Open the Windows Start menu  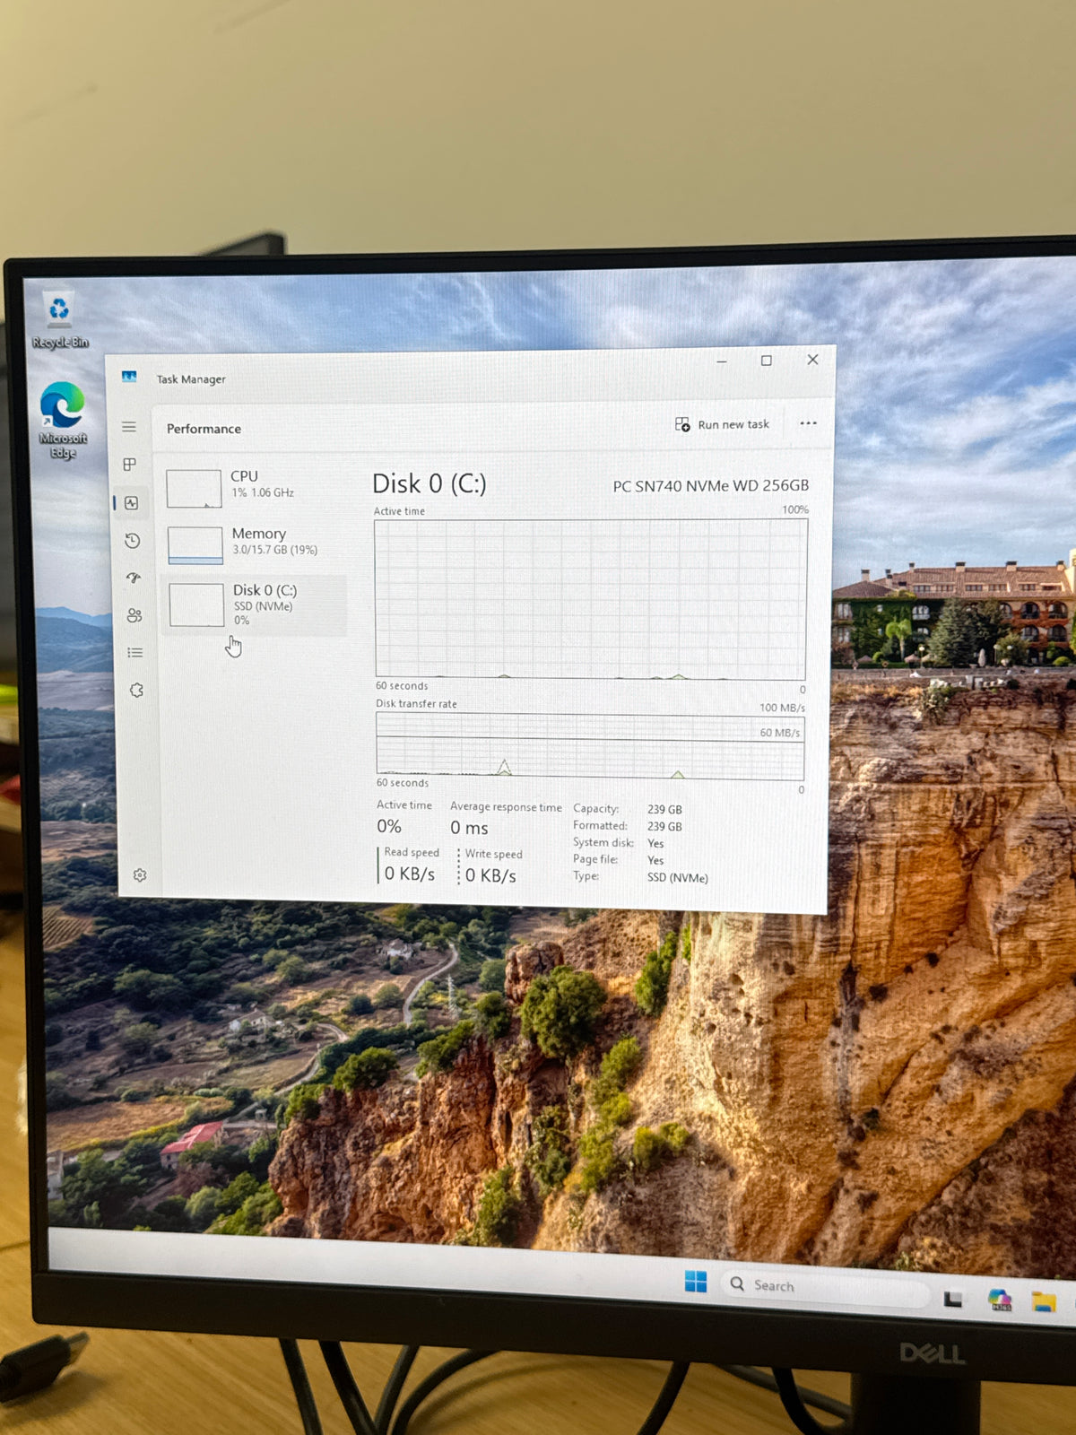click(x=696, y=1282)
